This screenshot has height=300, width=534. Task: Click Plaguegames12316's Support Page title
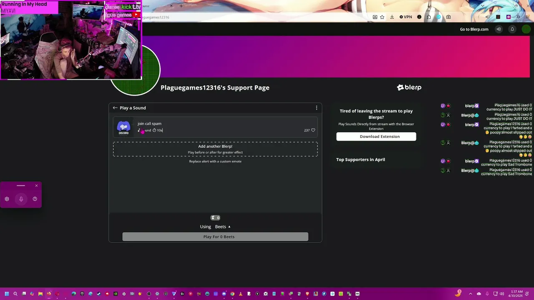[215, 87]
